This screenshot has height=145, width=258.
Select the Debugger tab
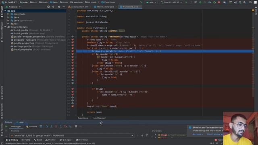(16, 126)
